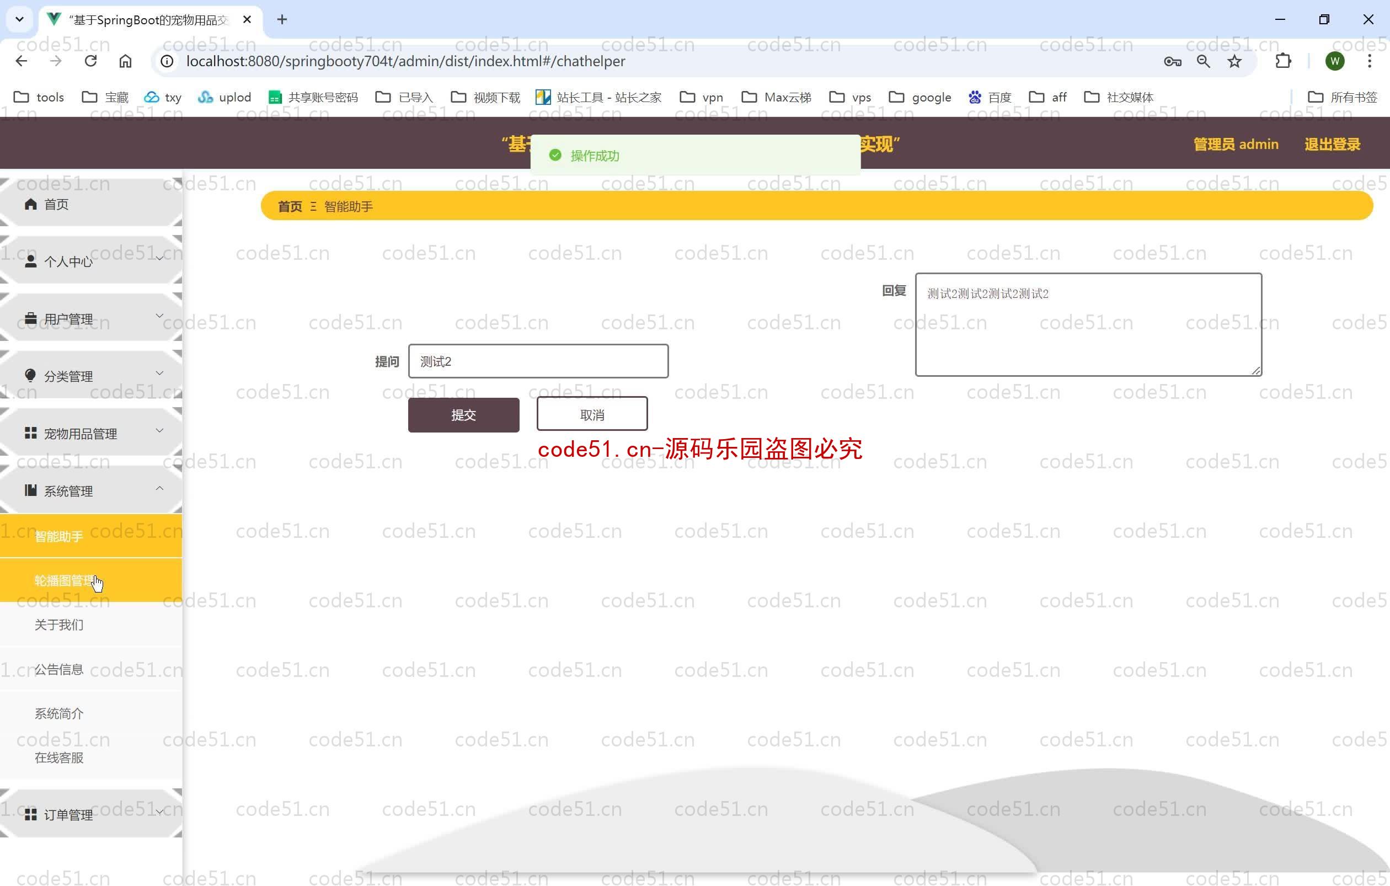Image resolution: width=1390 pixels, height=886 pixels.
Task: Open the google bookmark folder
Action: (x=920, y=97)
